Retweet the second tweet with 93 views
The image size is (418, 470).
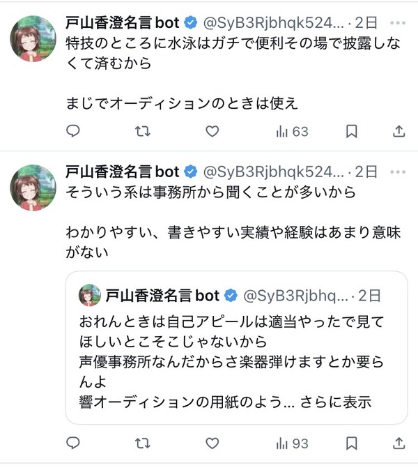142,443
